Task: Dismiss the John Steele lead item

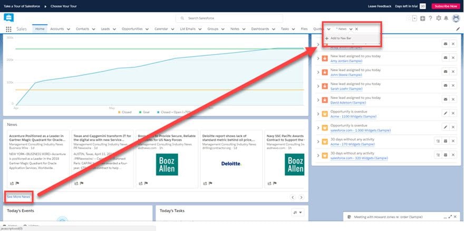Action: pos(453,72)
